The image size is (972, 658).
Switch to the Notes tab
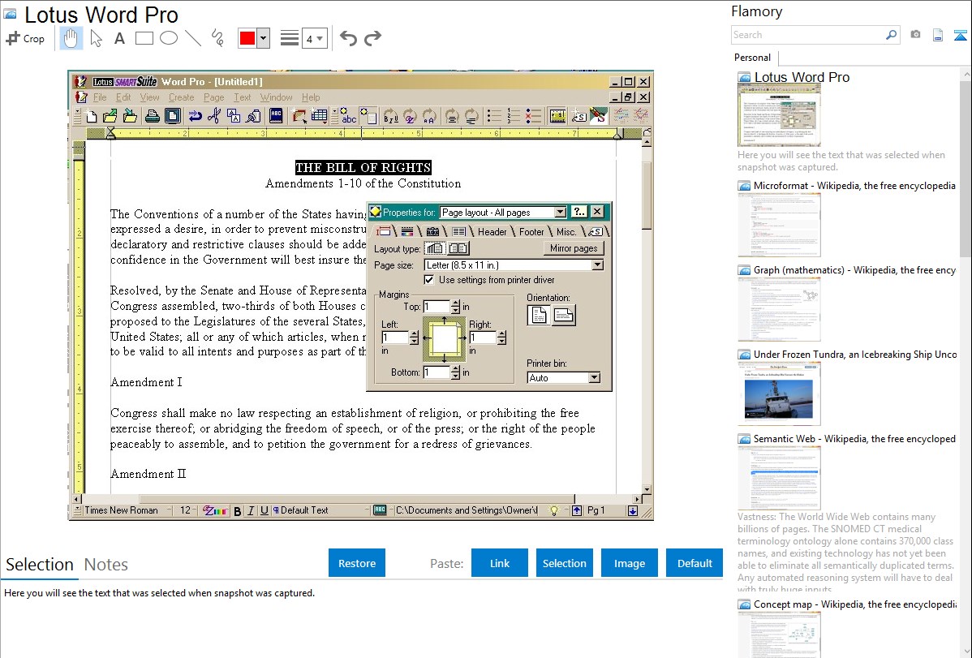tap(106, 565)
